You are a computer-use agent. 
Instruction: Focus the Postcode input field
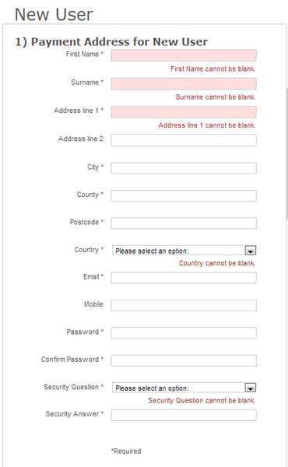click(184, 223)
